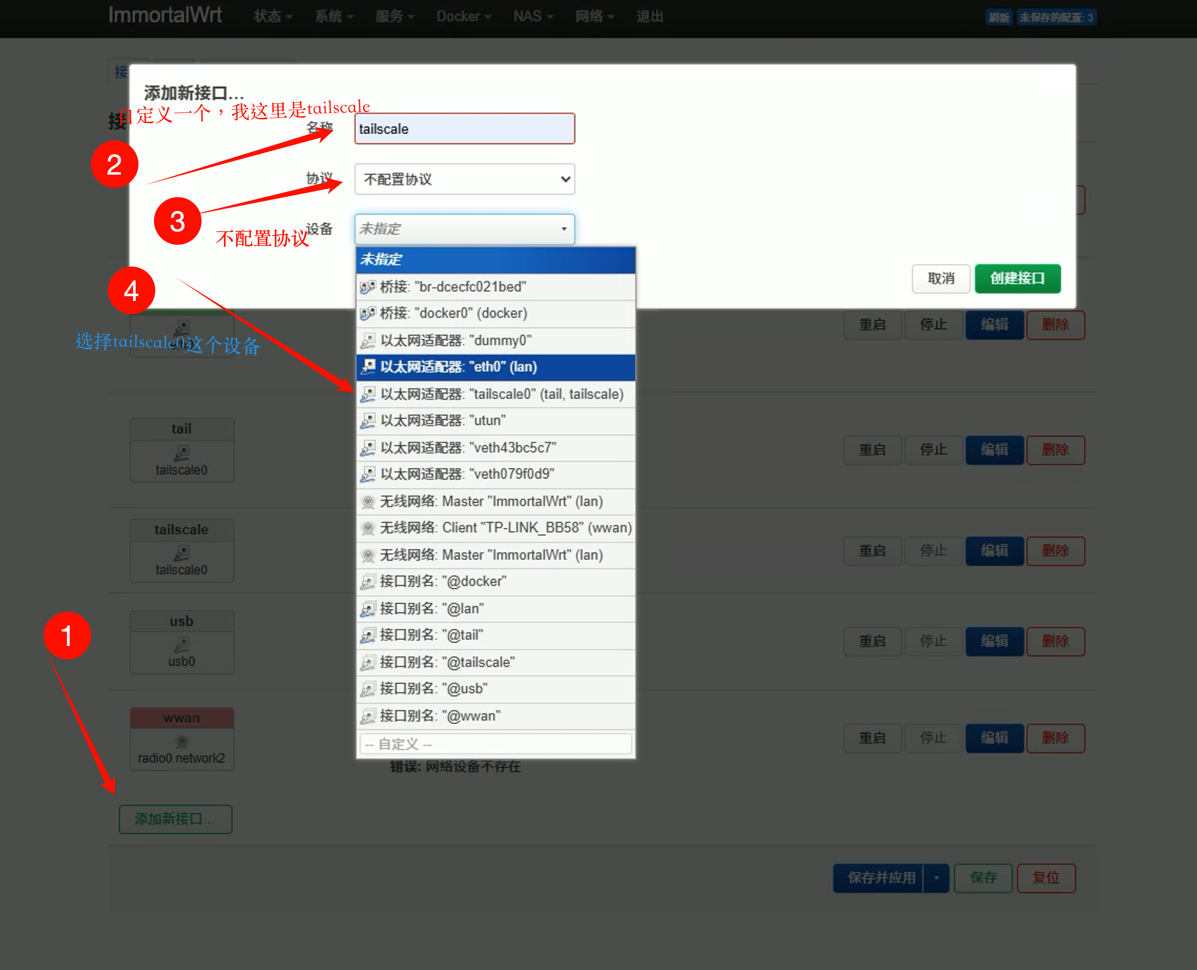Click the tailscale0 ethernet adapter icon
Viewport: 1197px width, 970px height.
[x=367, y=395]
